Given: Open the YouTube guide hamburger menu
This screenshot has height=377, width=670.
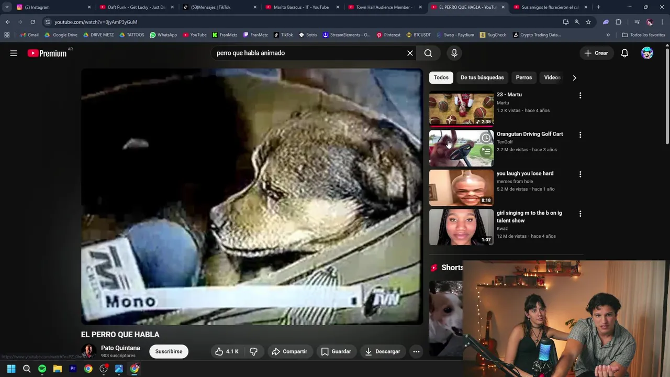Looking at the screenshot, I should pyautogui.click(x=14, y=53).
